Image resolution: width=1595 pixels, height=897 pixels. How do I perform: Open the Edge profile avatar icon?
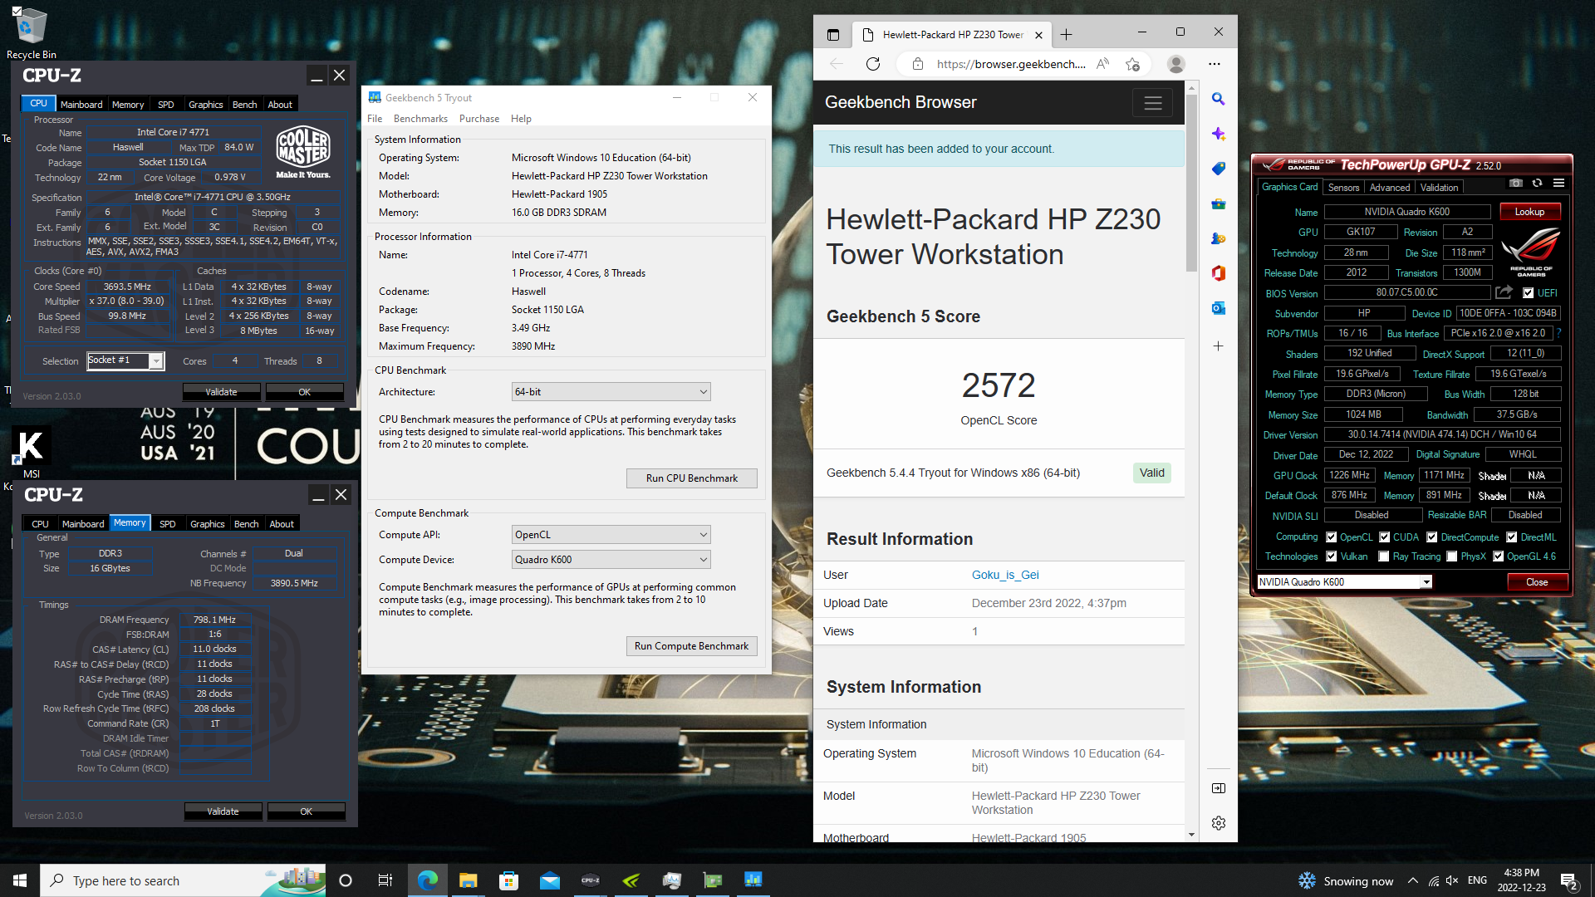pyautogui.click(x=1175, y=64)
